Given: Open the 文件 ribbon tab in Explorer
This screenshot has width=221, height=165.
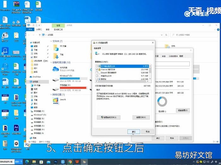Looking at the screenshot, I should [30, 30].
